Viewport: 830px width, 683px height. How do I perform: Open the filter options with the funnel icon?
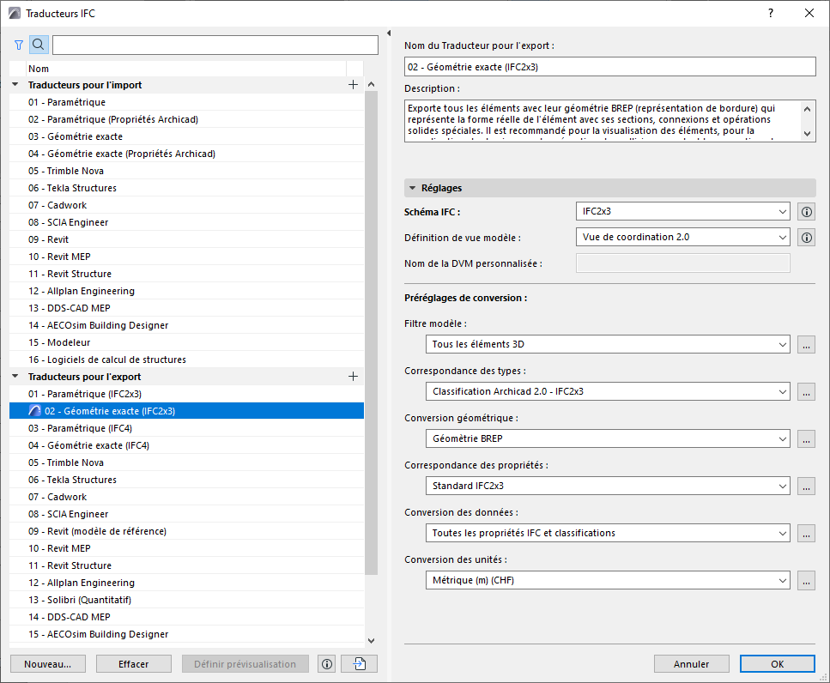(18, 44)
